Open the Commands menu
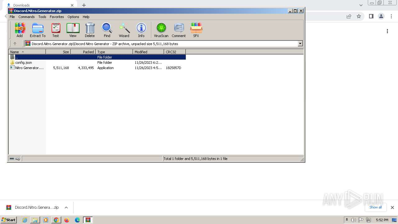The width and height of the screenshot is (398, 224). pos(26,17)
